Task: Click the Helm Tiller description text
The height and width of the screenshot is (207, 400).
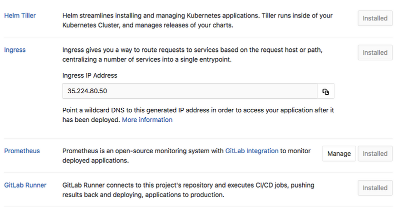Action: [197, 20]
